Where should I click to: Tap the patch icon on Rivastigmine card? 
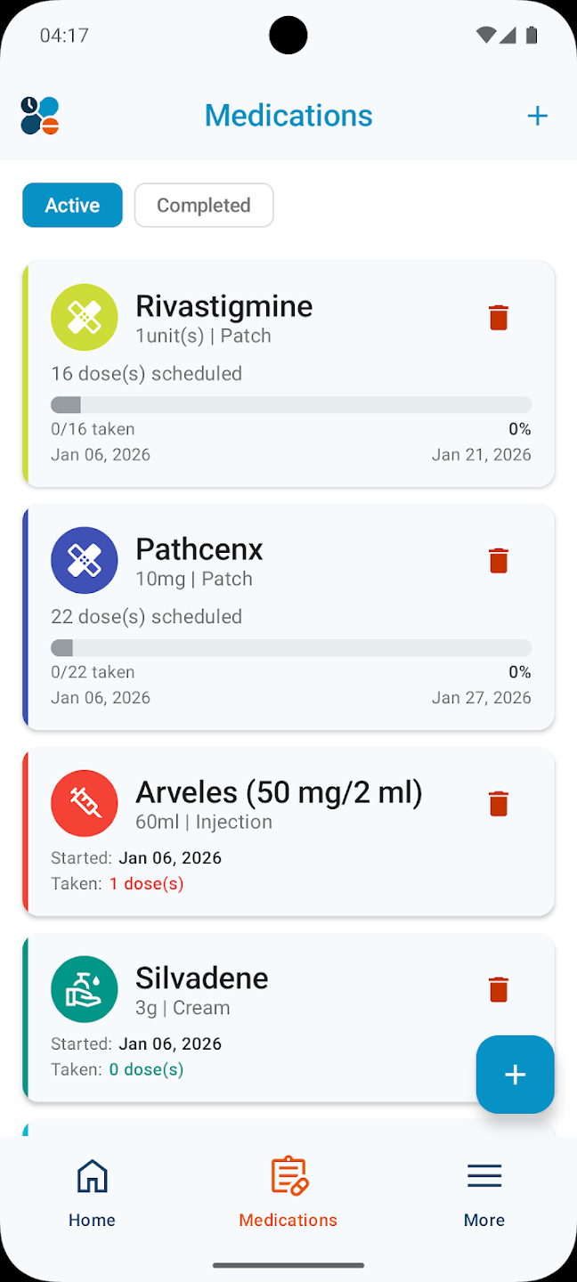pyautogui.click(x=84, y=317)
